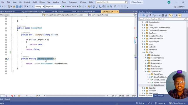Click split editor plus icon beside member dropdown
188x105 pixels.
[x=136, y=15]
